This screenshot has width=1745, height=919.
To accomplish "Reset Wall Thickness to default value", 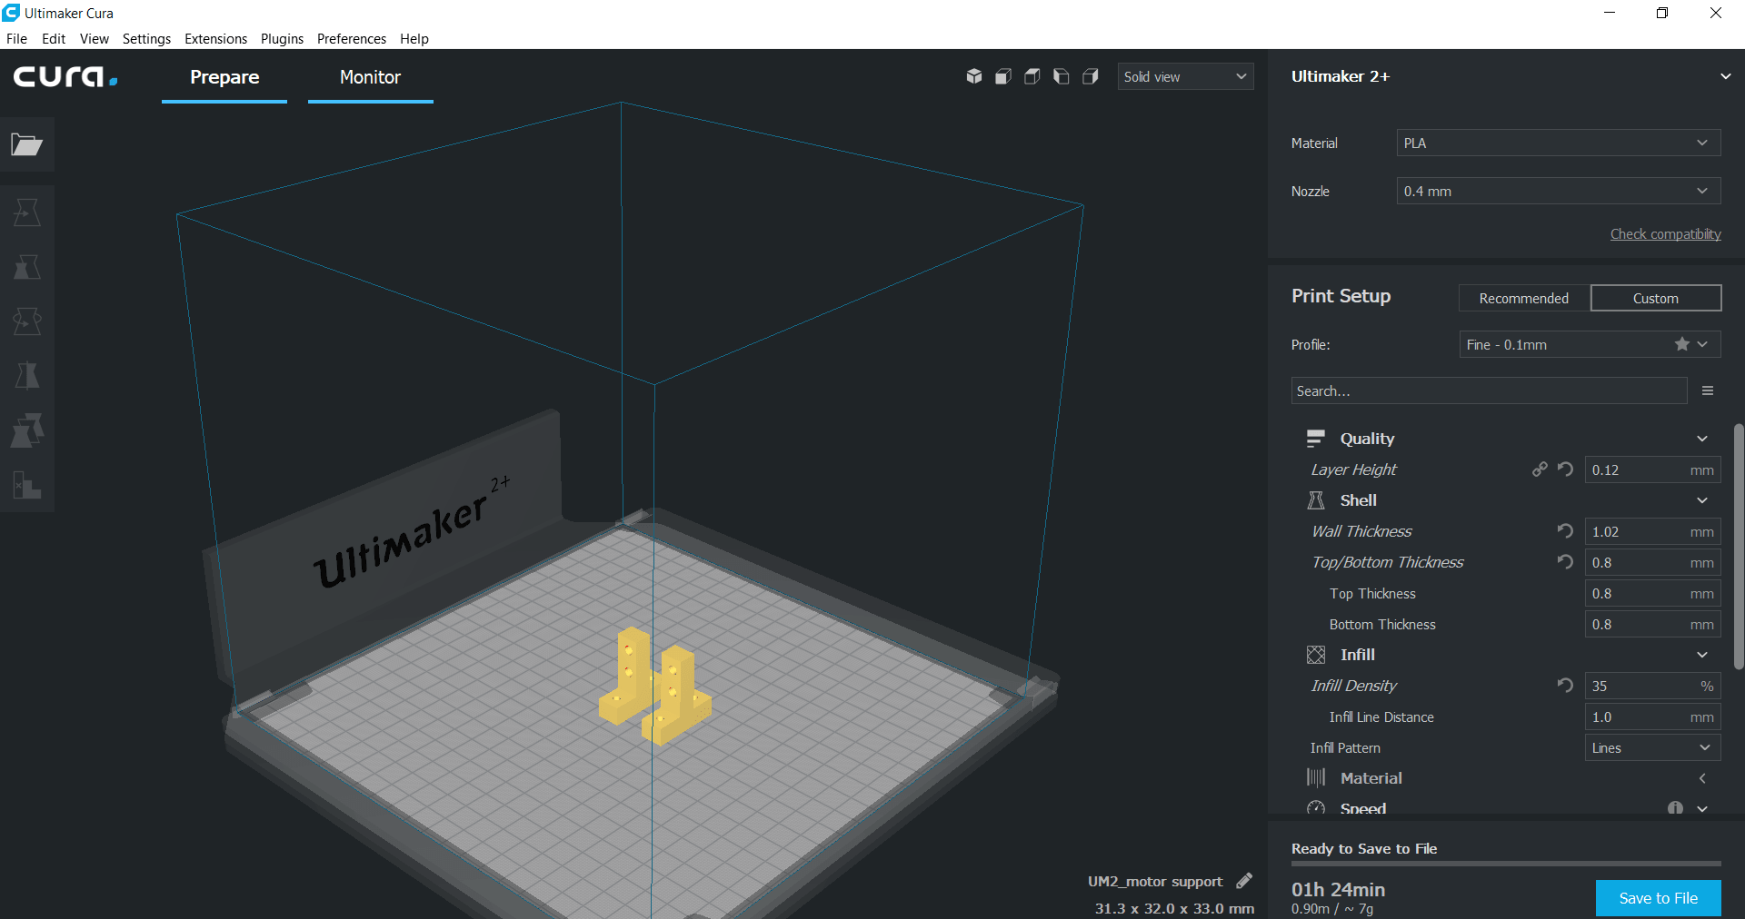I will tap(1565, 531).
